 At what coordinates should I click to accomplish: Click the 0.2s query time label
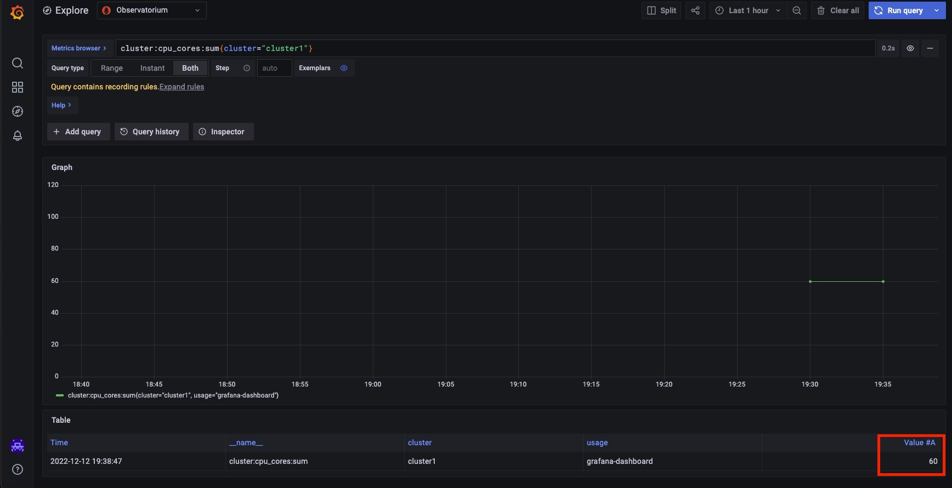888,48
